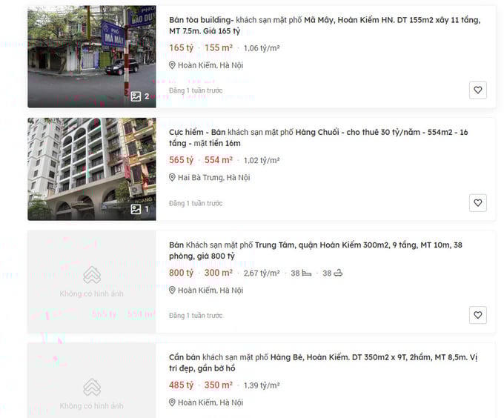Image resolution: width=504 pixels, height=418 pixels.
Task: Open the Trung Tâm 38-room hotel listing title
Action: pos(315,251)
